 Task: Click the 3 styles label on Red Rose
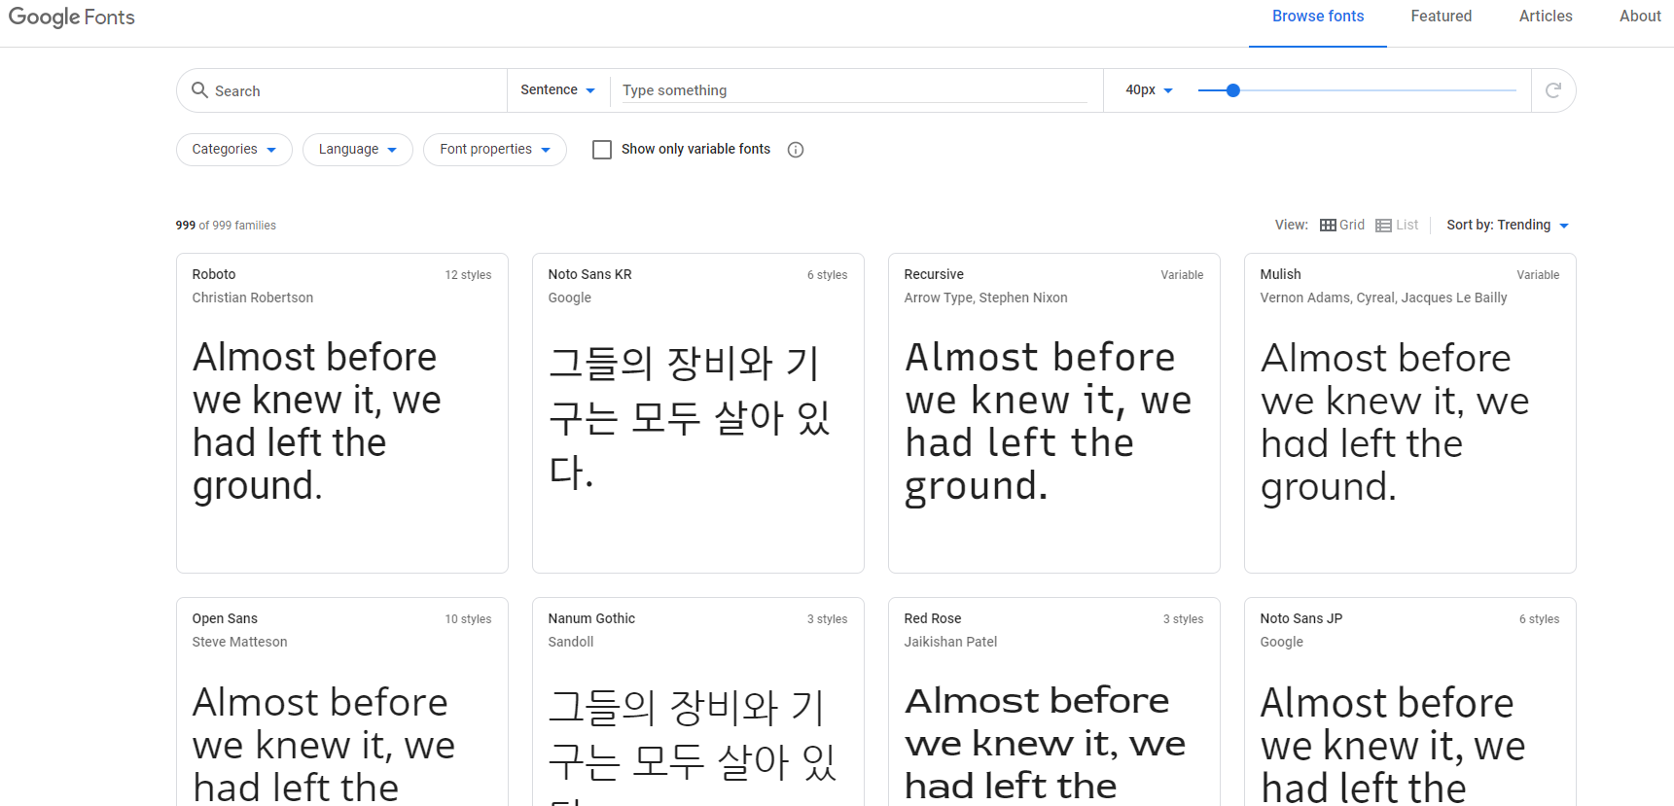pyautogui.click(x=1183, y=619)
